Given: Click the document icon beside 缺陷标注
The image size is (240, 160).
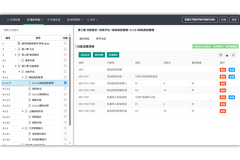Looking at the screenshot, I should [29, 88].
